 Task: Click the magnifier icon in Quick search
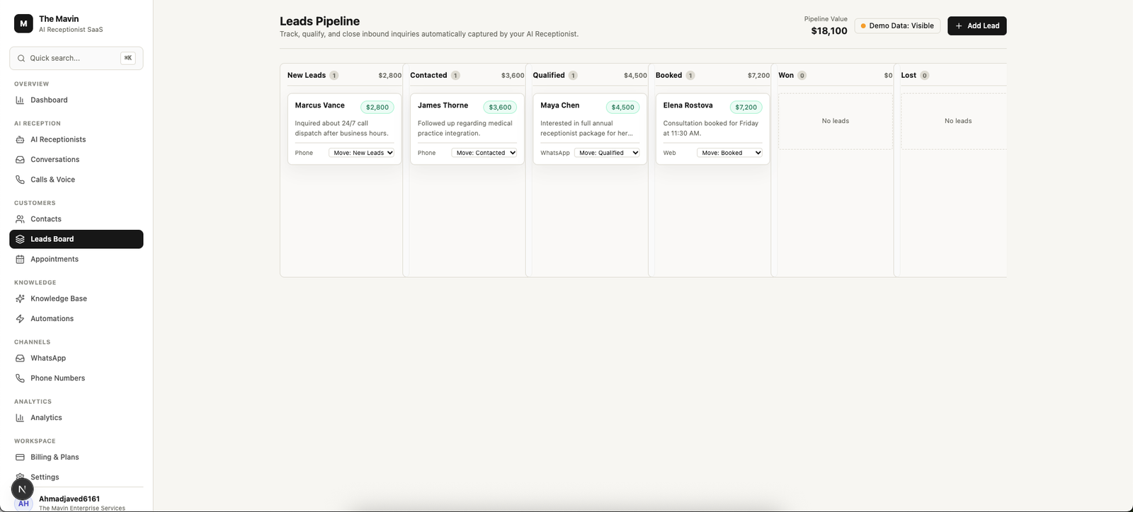(21, 58)
